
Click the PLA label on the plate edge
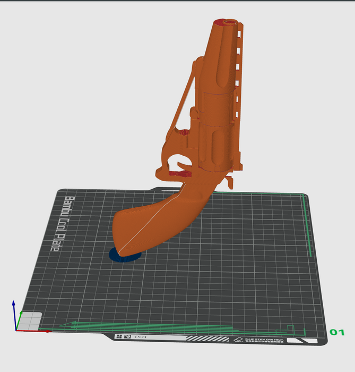click(141, 336)
